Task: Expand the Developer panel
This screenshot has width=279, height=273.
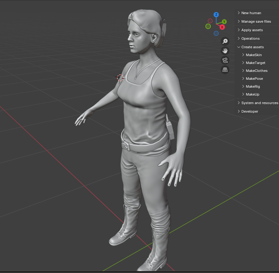Action: point(257,111)
